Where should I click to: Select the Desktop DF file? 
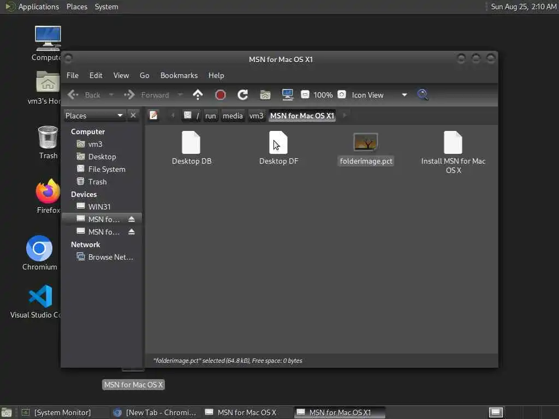pyautogui.click(x=278, y=148)
